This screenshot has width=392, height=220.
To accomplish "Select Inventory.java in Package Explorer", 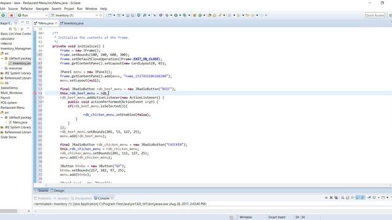I will (20, 64).
